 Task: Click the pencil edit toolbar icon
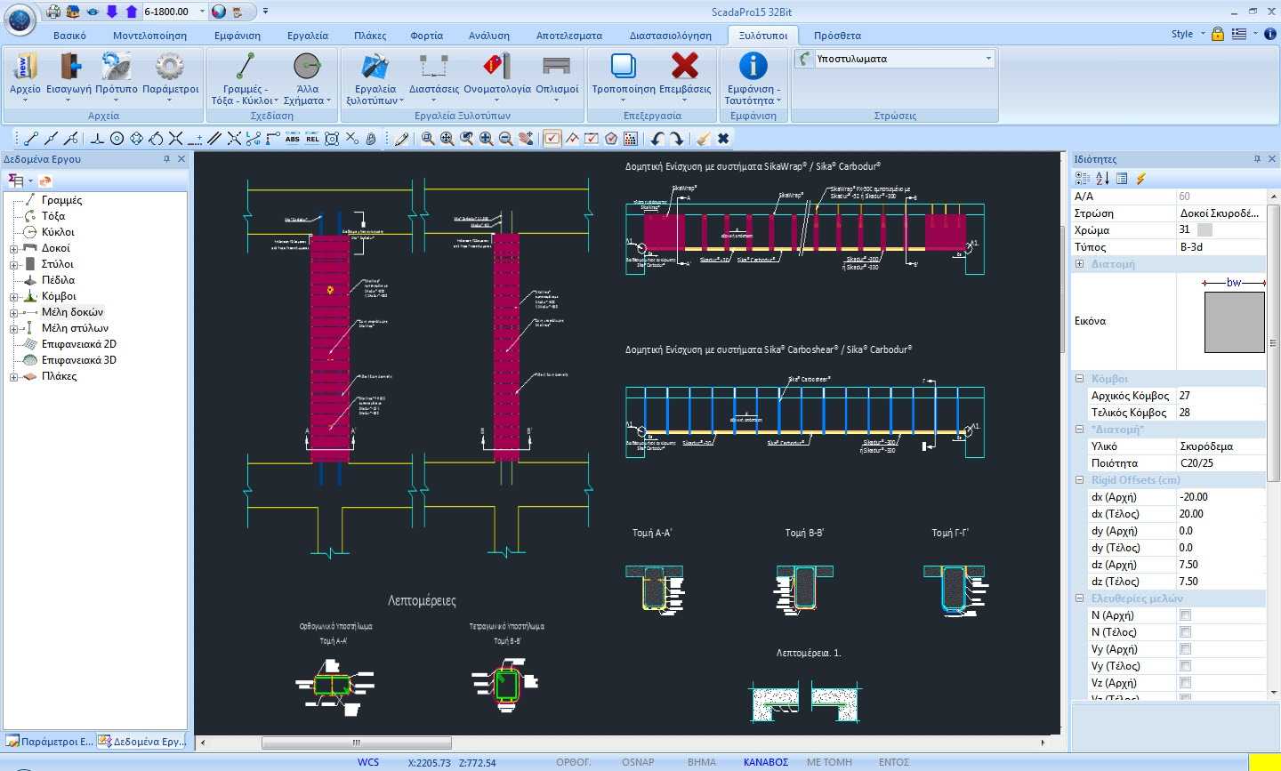coord(401,139)
